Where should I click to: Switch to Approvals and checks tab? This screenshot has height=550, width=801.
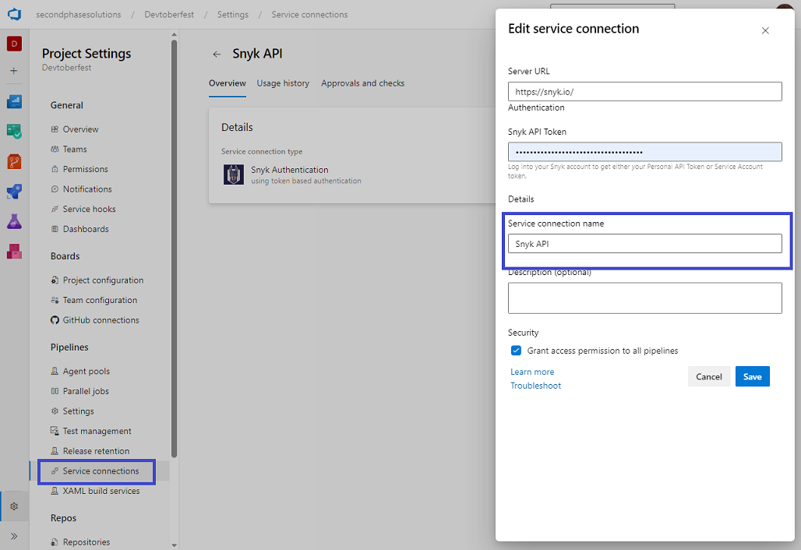coord(362,83)
